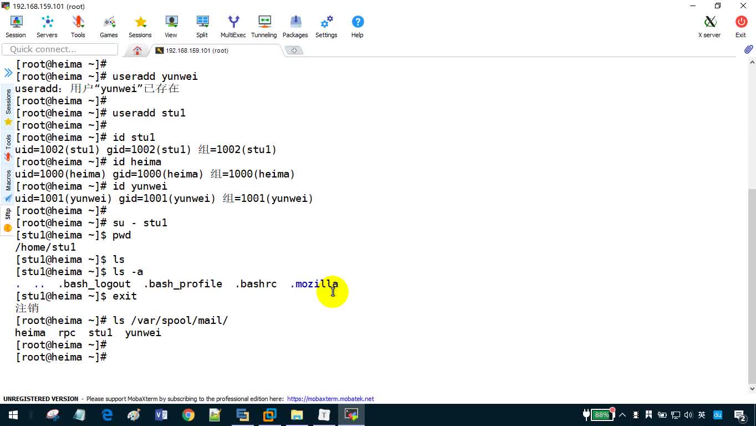Launch Google Chrome from taskbar
756x426 pixels.
pyautogui.click(x=188, y=415)
